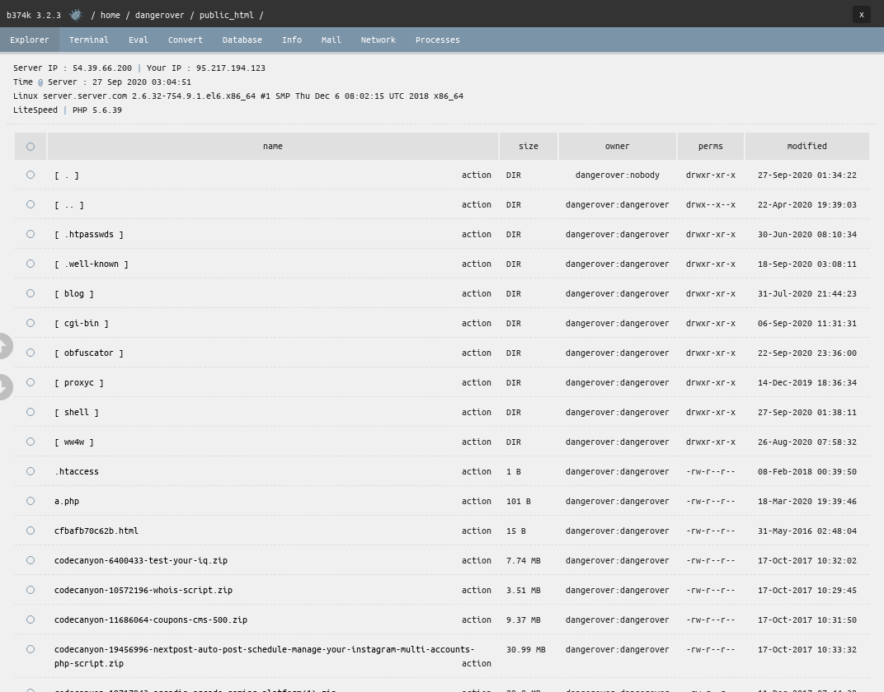Viewport: 884px width, 692px height.
Task: Click the b374k bug logo icon
Action: [x=76, y=15]
